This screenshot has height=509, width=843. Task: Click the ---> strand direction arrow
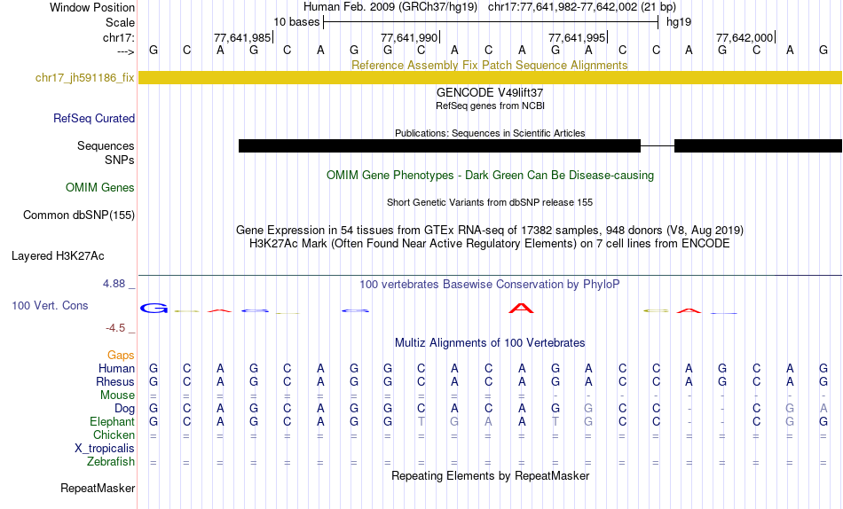[125, 51]
